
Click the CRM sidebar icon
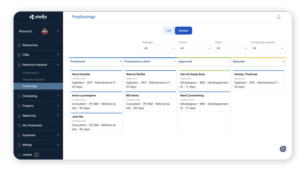19,55
